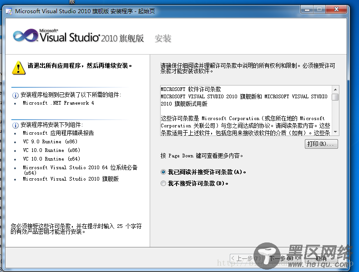Cancel installation with 取消 button
This screenshot has height=272, width=359.
[x=321, y=258]
